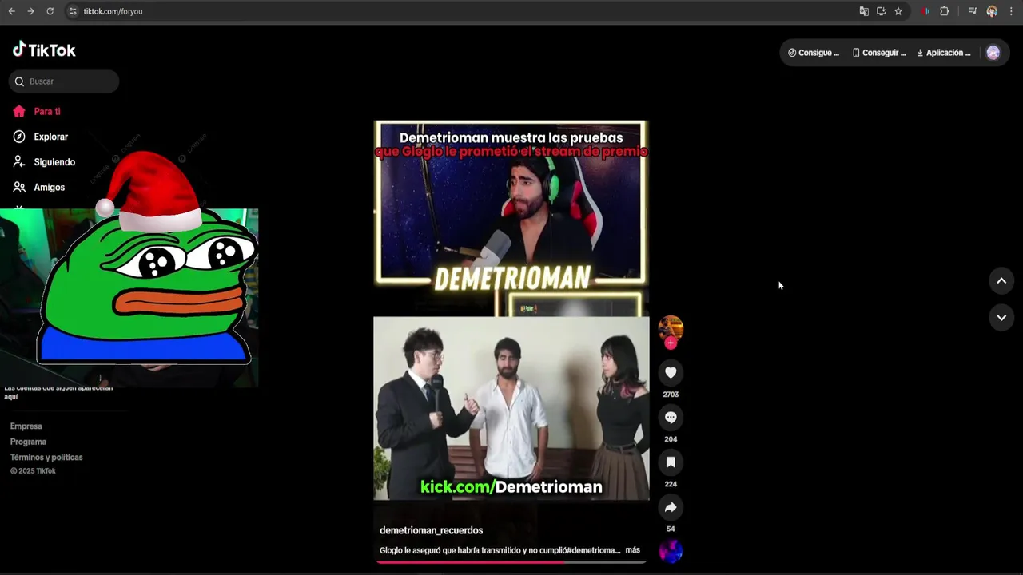Save video with bookmark icon
This screenshot has height=575, width=1023.
[671, 462]
